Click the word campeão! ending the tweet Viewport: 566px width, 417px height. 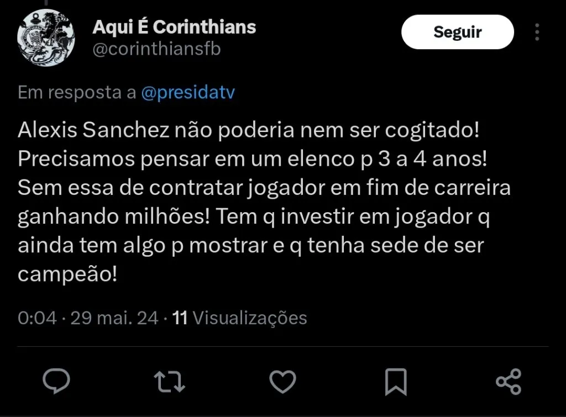point(68,275)
